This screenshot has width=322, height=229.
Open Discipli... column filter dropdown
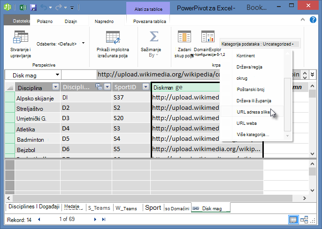pyautogui.click(x=107, y=87)
